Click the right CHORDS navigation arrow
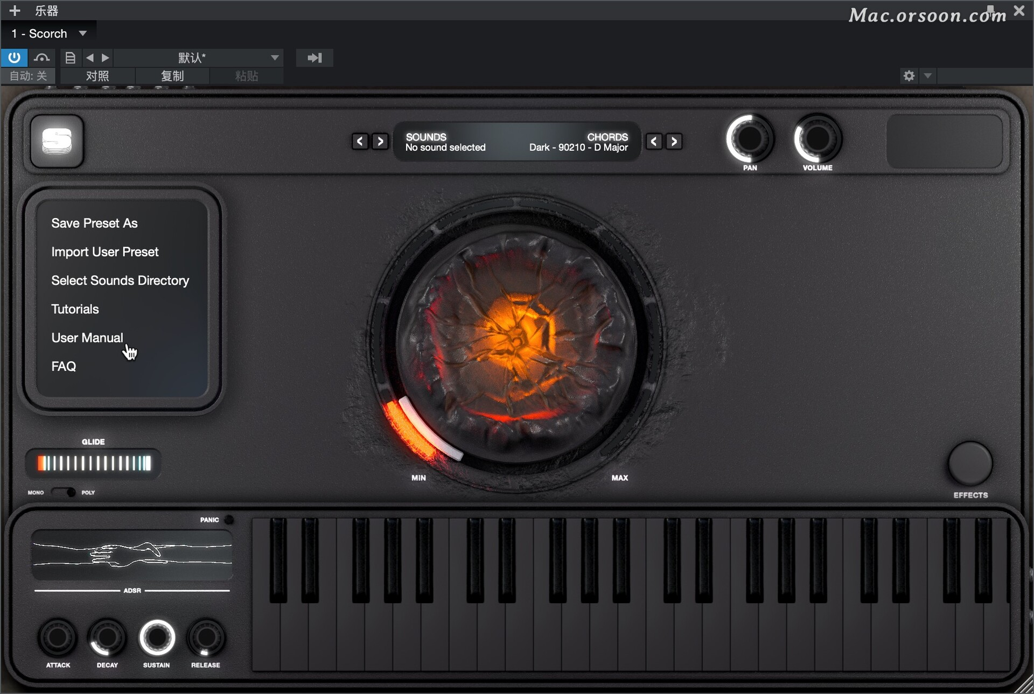Screen dimensions: 1034x694 (x=674, y=142)
